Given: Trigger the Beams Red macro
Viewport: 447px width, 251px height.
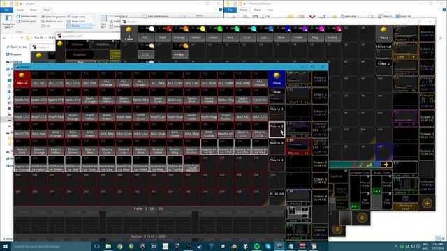Looking at the screenshot, I should [x=22, y=147].
